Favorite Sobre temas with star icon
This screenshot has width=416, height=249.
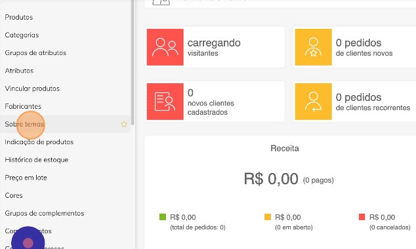[124, 124]
